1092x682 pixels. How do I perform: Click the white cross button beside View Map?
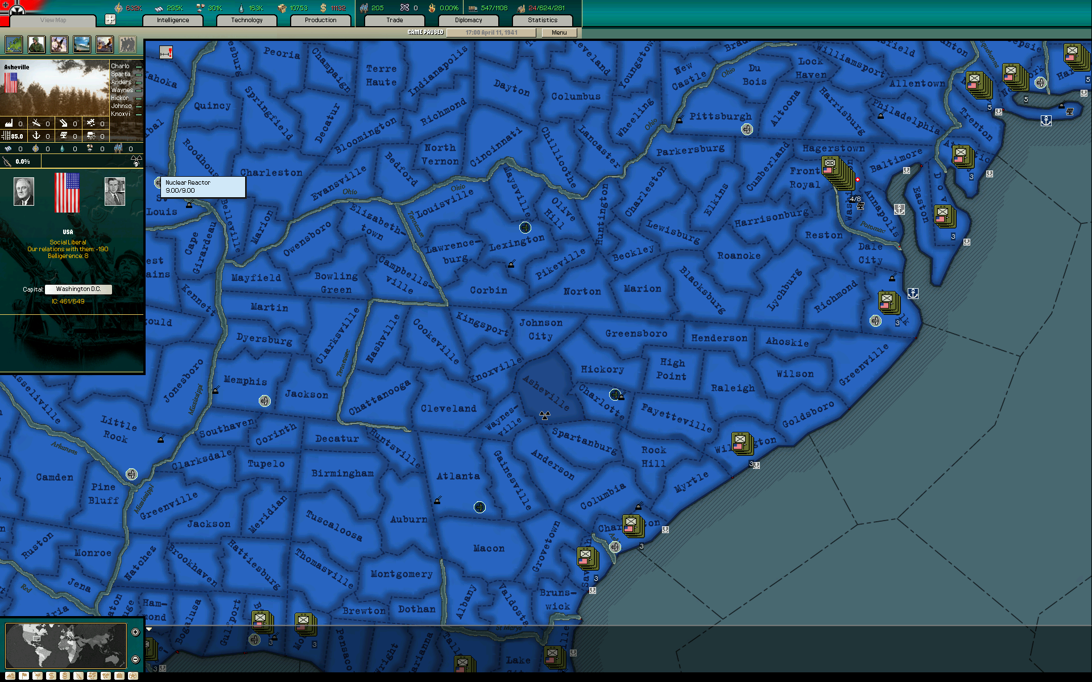tap(110, 19)
